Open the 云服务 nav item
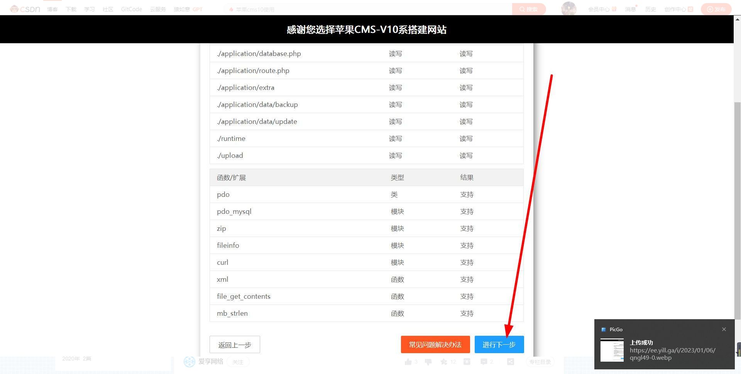 click(x=158, y=9)
